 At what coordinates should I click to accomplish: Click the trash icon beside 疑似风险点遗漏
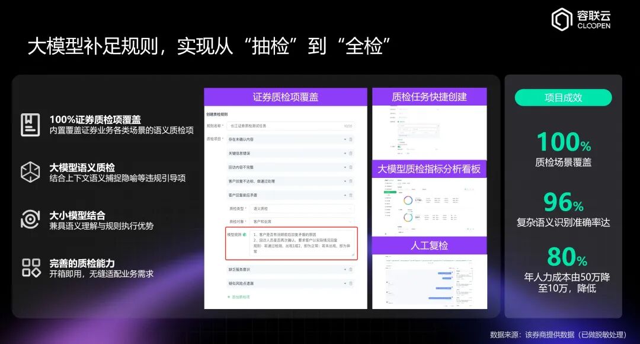click(x=352, y=284)
